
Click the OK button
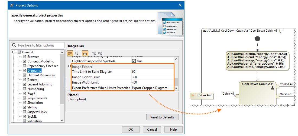131,129
